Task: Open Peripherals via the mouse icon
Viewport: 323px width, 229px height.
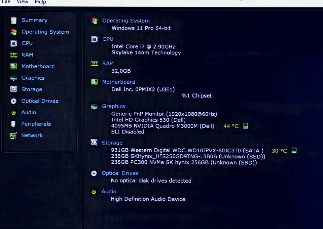Action: (x=13, y=124)
